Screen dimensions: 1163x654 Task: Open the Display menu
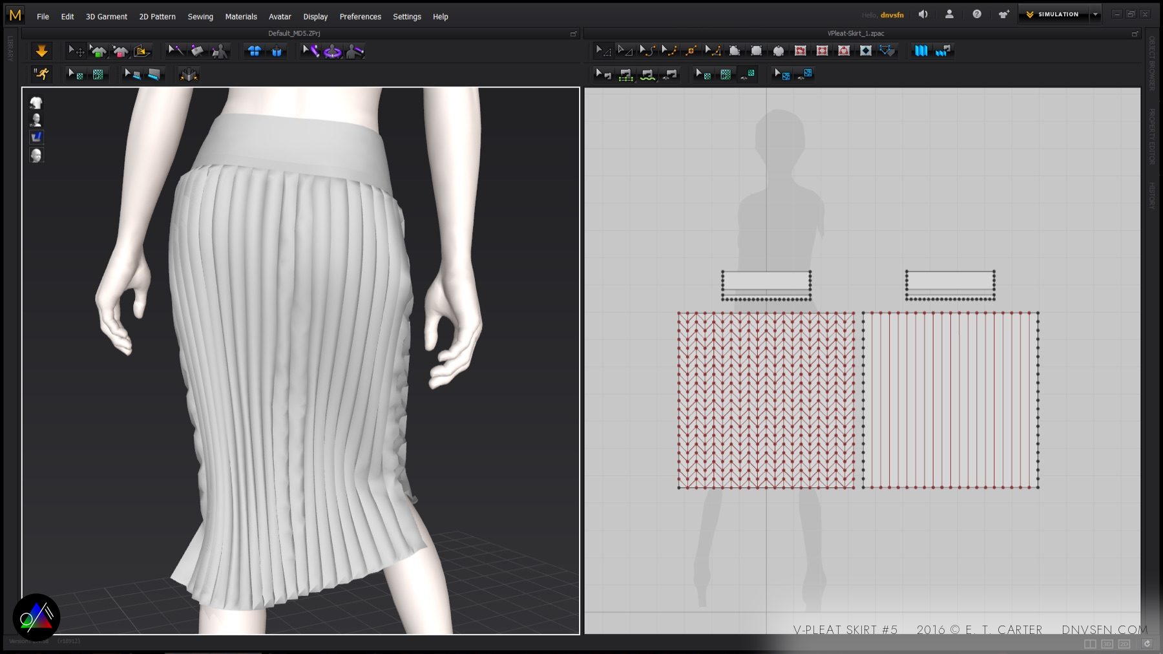point(315,17)
